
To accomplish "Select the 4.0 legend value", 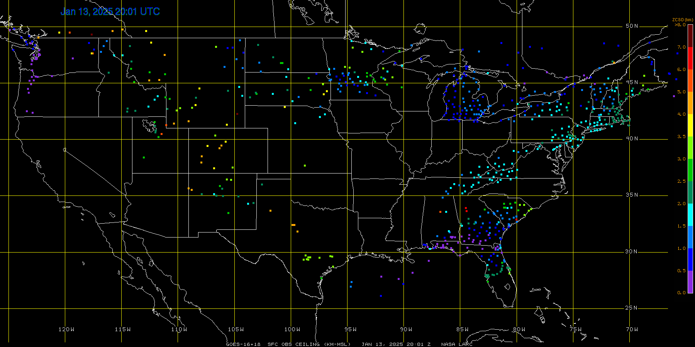I will (681, 114).
